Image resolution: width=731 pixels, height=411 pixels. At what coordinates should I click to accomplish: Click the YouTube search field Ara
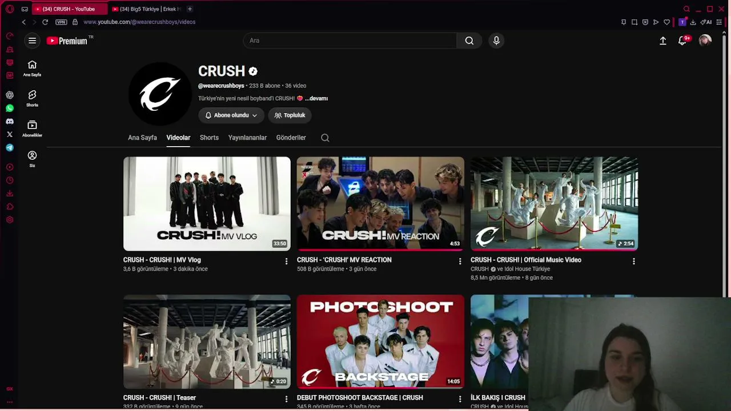point(350,41)
